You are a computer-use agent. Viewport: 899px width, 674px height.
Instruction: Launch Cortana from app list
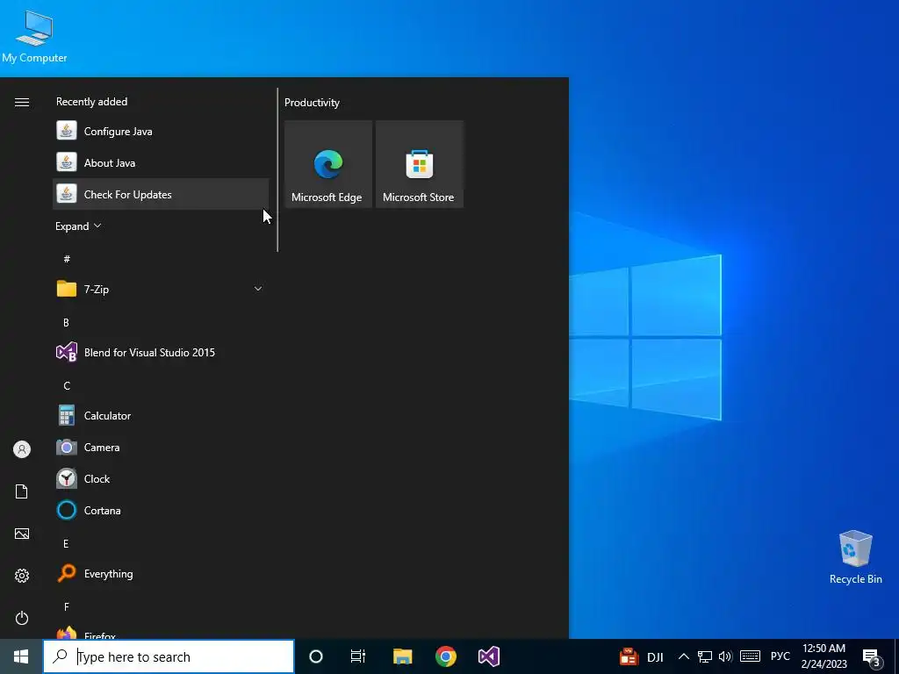pos(161,510)
